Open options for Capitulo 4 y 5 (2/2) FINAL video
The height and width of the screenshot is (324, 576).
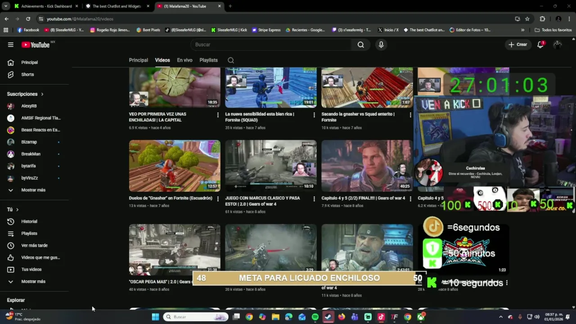(410, 199)
